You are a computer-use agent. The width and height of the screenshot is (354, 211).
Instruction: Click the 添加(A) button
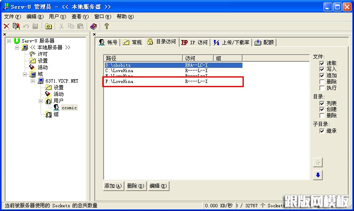click(113, 186)
